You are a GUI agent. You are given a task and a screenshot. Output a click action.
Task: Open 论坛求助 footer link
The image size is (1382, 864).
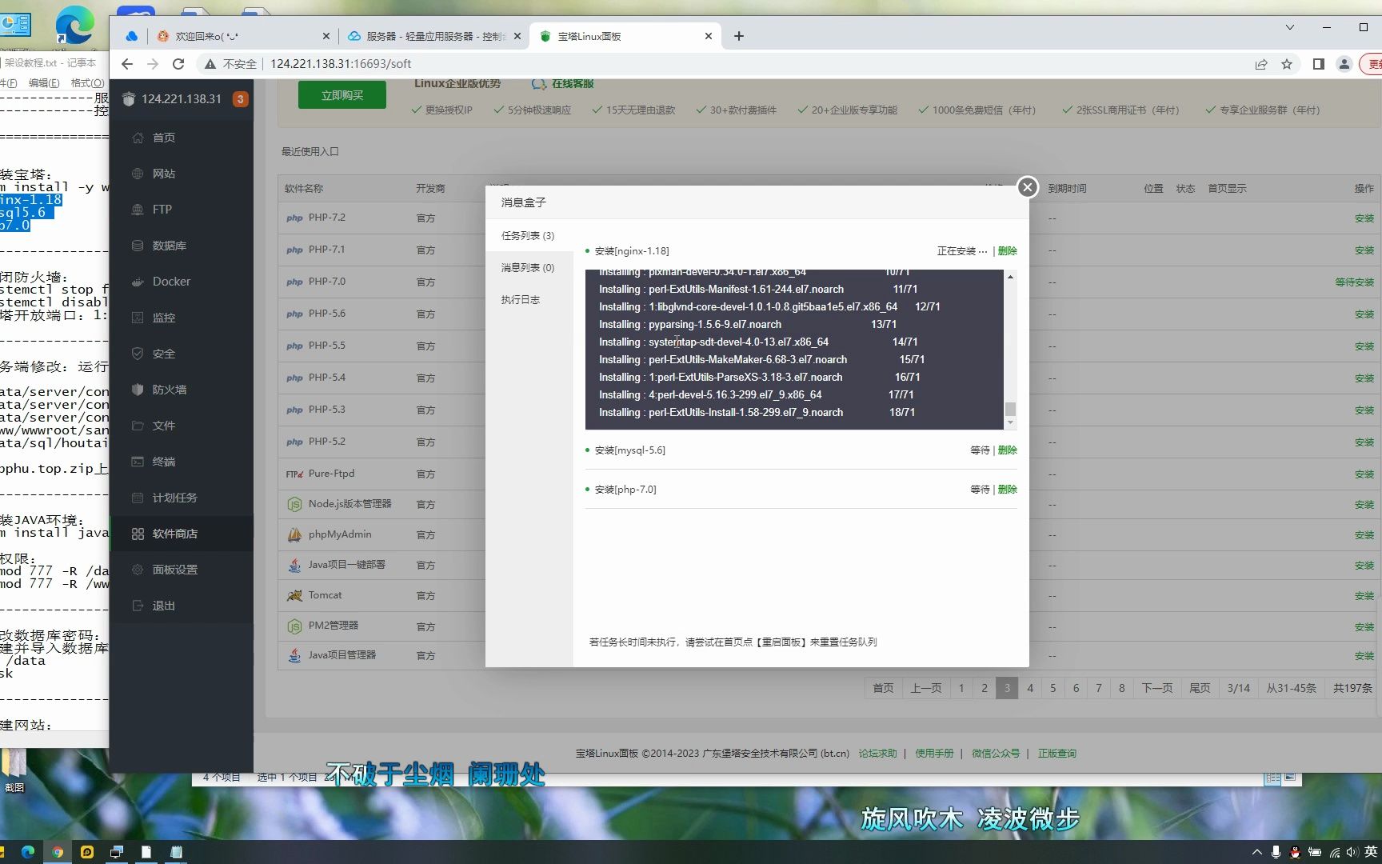click(x=877, y=754)
